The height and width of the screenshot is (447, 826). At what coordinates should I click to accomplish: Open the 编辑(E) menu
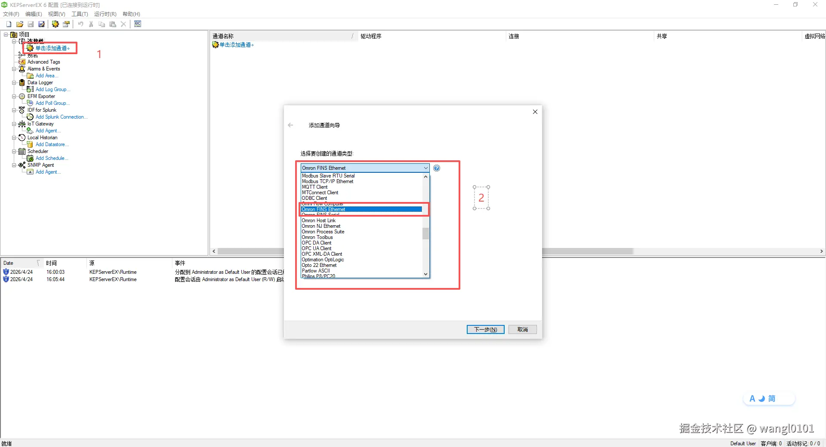click(34, 14)
